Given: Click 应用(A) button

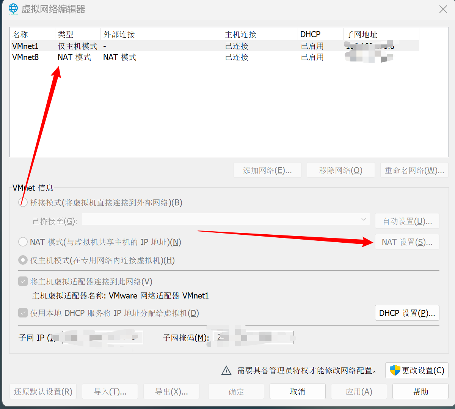Looking at the screenshot, I should 359,392.
